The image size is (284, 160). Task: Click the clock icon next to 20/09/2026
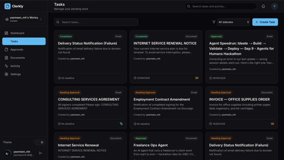pos(135,78)
